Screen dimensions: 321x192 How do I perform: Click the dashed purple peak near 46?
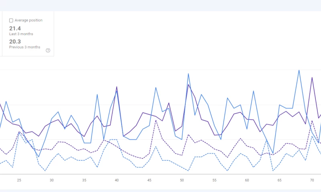point(156,120)
